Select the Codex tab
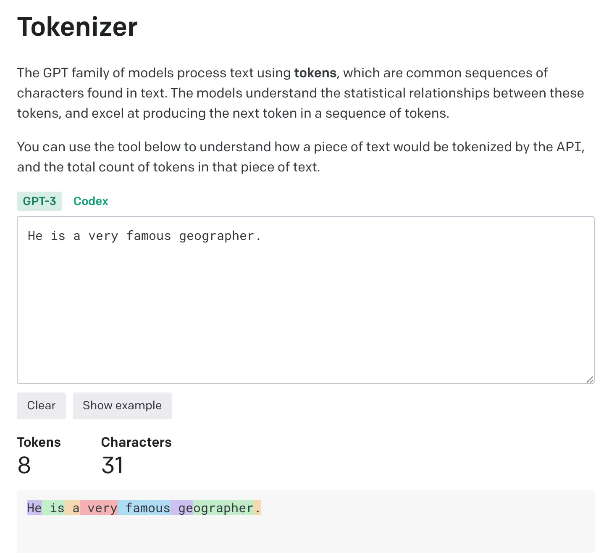 [x=91, y=201]
